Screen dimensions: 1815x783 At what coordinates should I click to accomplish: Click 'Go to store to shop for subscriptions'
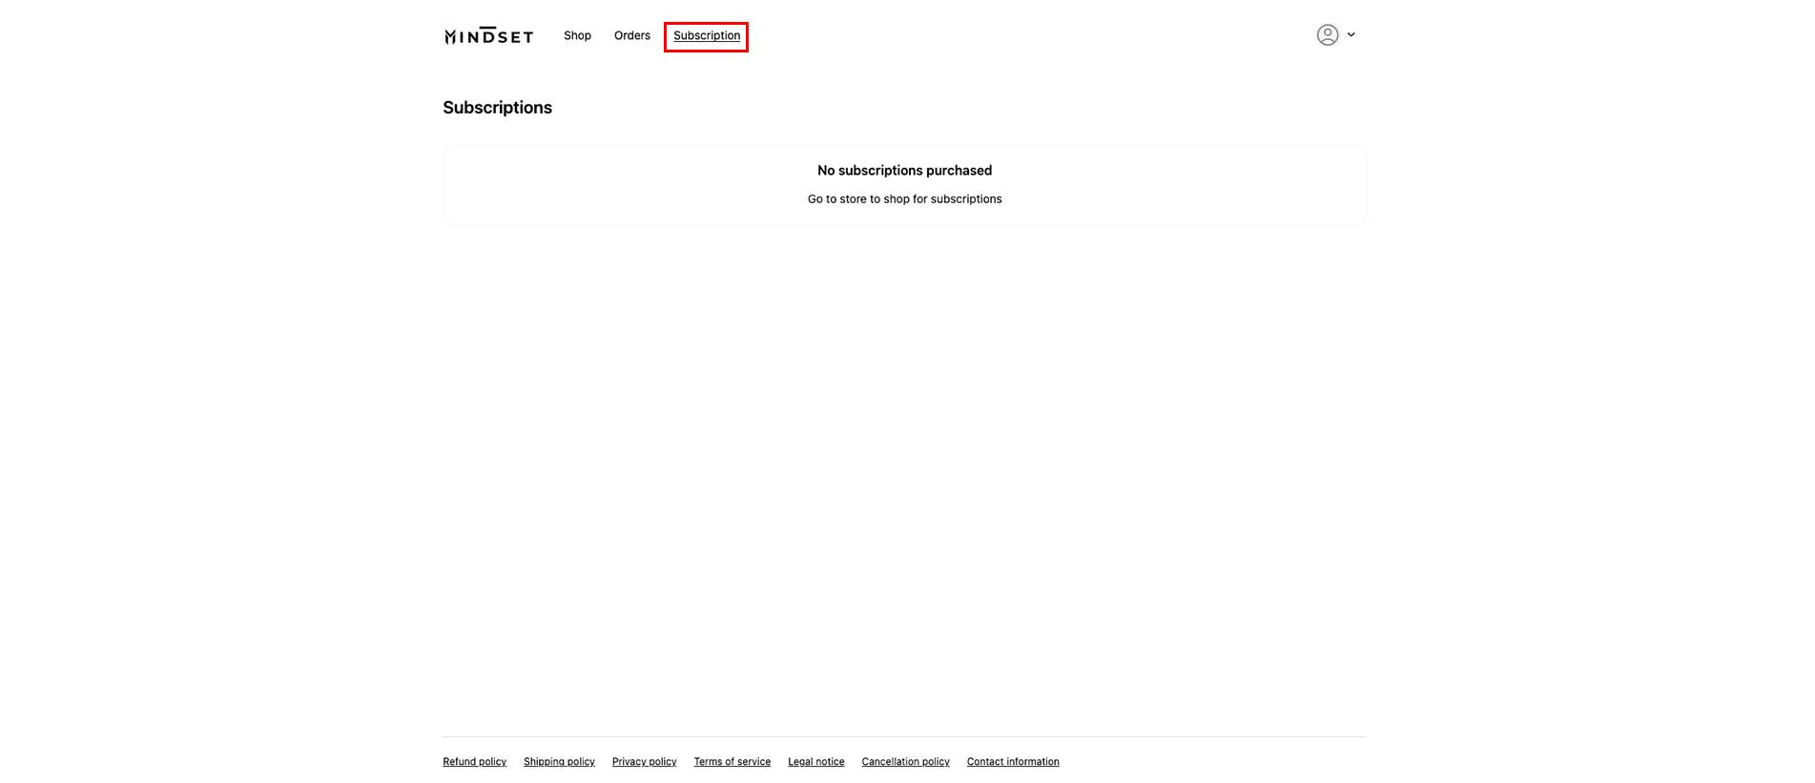click(904, 199)
